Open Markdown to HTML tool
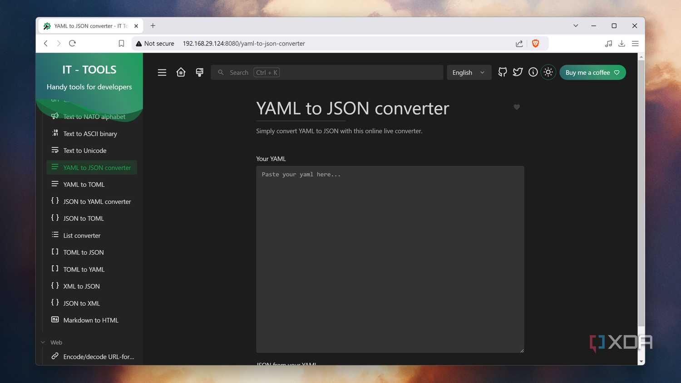The height and width of the screenshot is (383, 681). pyautogui.click(x=92, y=320)
